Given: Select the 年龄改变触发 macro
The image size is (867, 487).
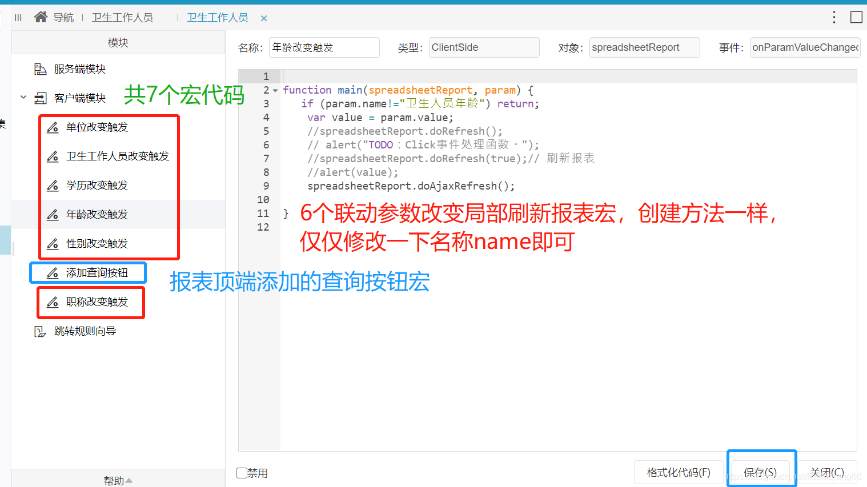Looking at the screenshot, I should pos(97,215).
